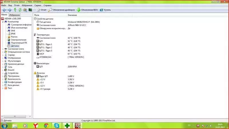Select Датчики tree item
The image size is (229, 129).
pyautogui.click(x=13, y=46)
